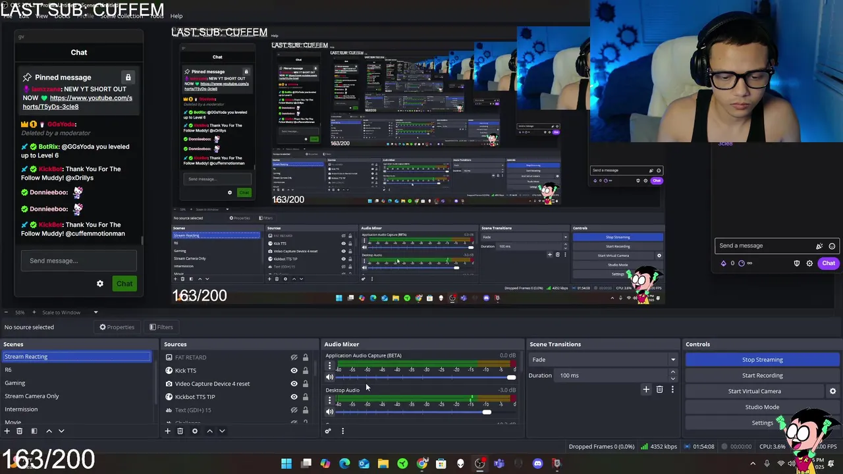Mute Application Audio Capture speaker icon
Image resolution: width=843 pixels, height=474 pixels.
pyautogui.click(x=329, y=377)
